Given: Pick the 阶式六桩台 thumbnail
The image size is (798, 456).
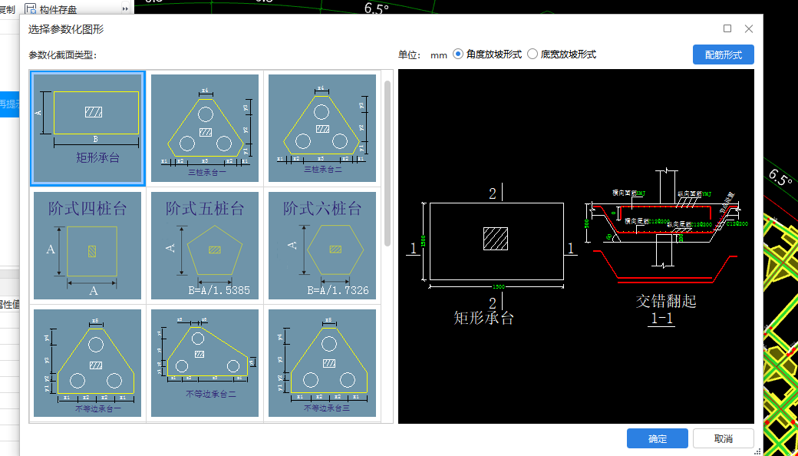Looking at the screenshot, I should click(322, 246).
